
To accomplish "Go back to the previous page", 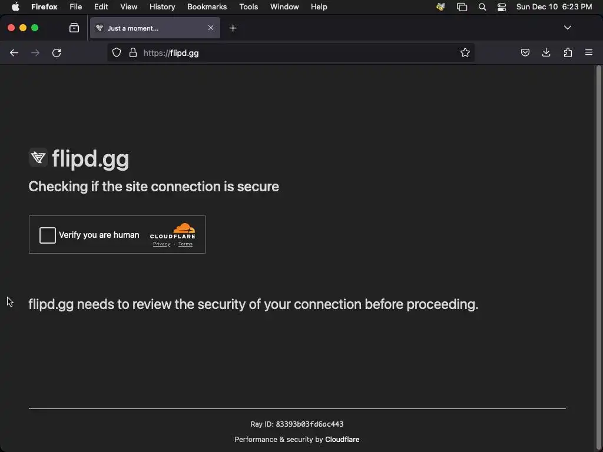I will [x=14, y=53].
